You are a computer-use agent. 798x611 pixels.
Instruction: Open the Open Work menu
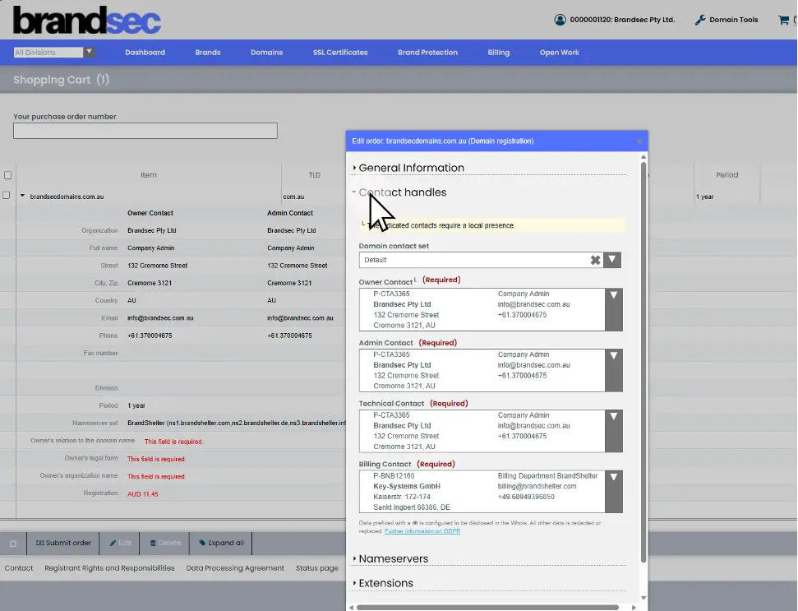pyautogui.click(x=560, y=53)
